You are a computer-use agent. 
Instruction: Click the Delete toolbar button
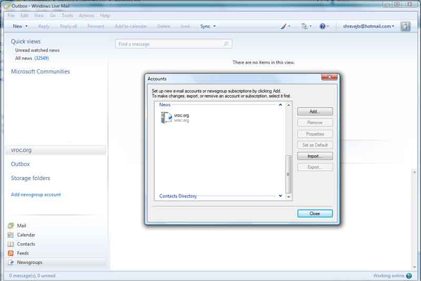(164, 26)
